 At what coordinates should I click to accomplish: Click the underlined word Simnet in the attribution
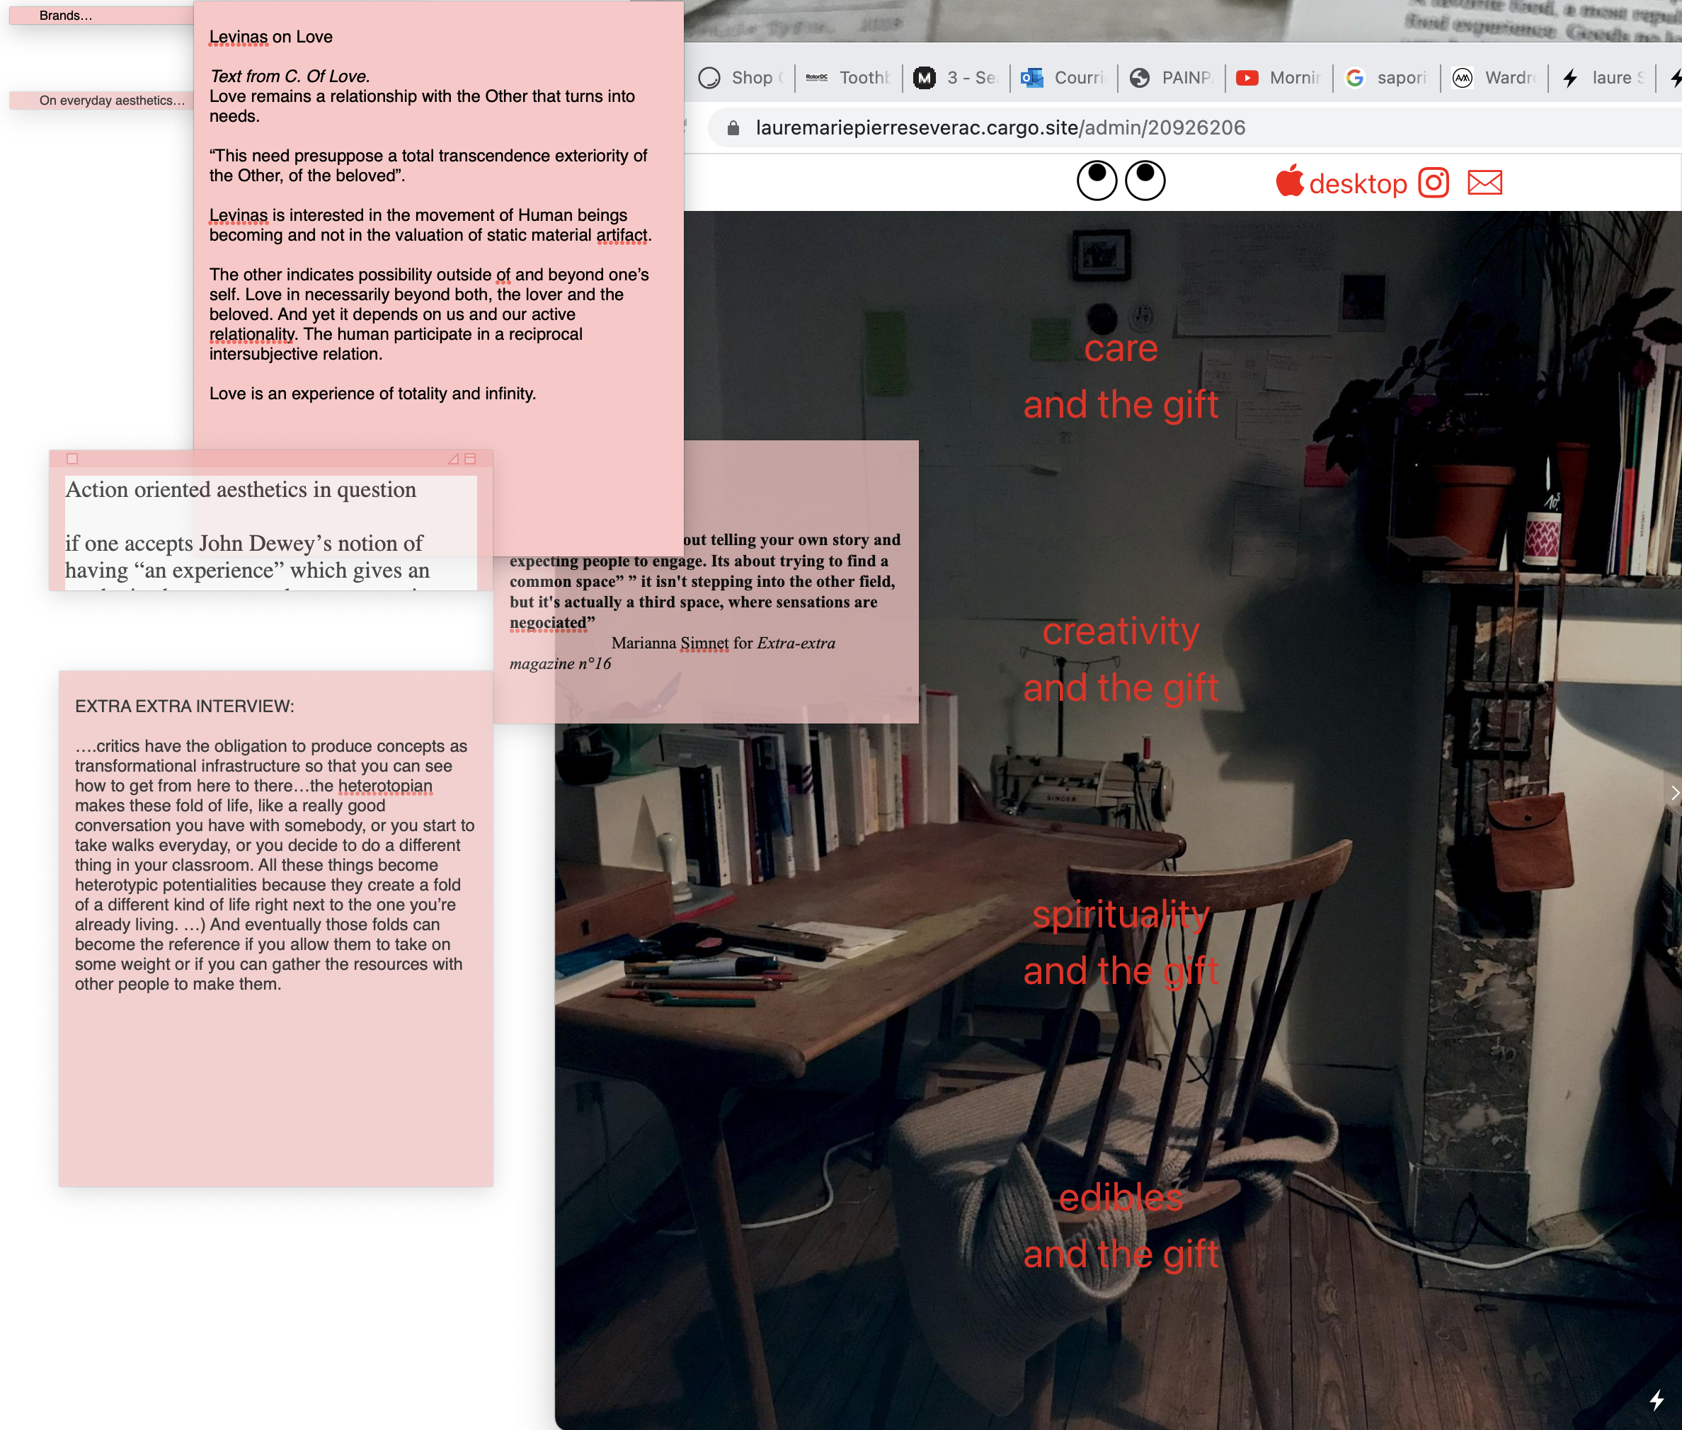click(x=704, y=643)
